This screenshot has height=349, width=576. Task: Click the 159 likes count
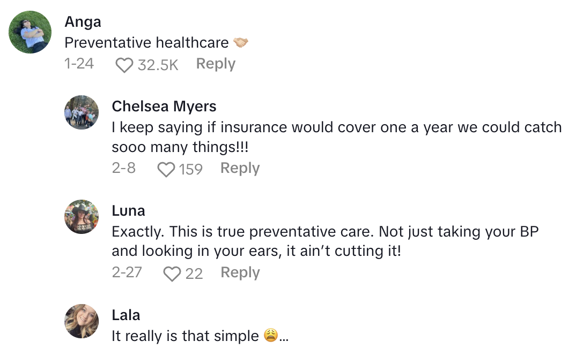[190, 170]
